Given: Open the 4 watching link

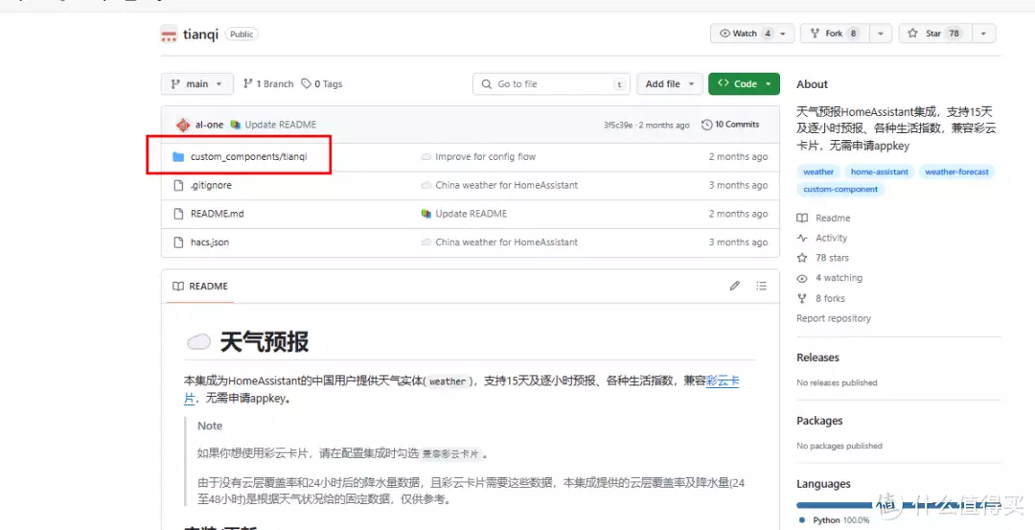Looking at the screenshot, I should (839, 278).
